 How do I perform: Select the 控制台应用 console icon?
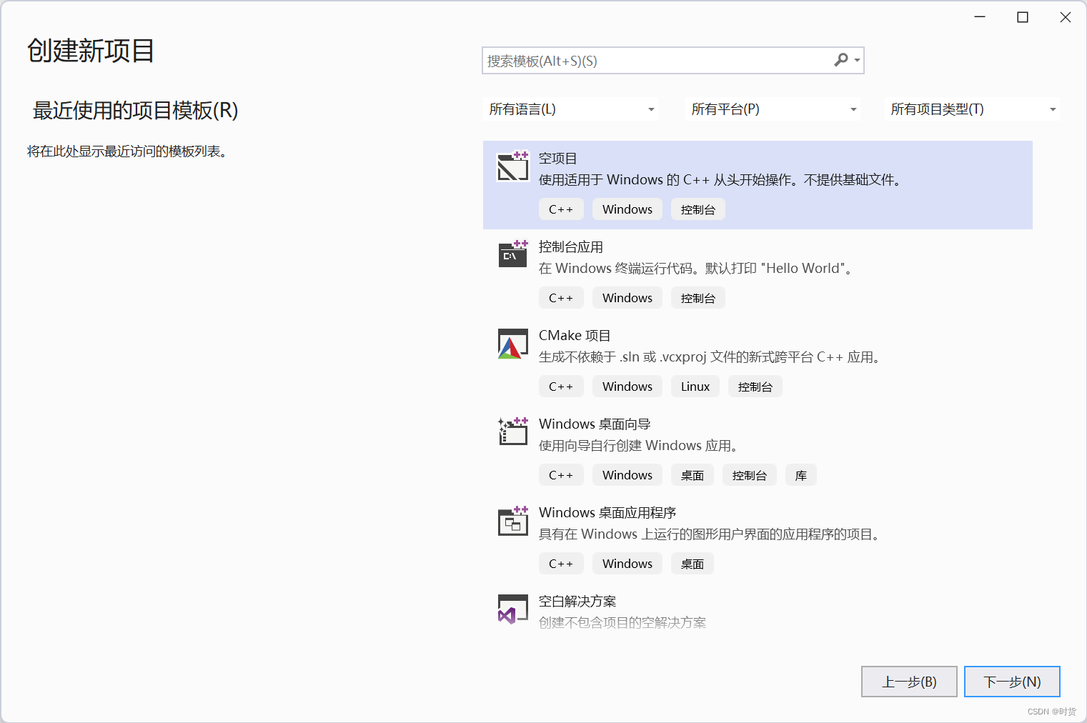click(512, 254)
